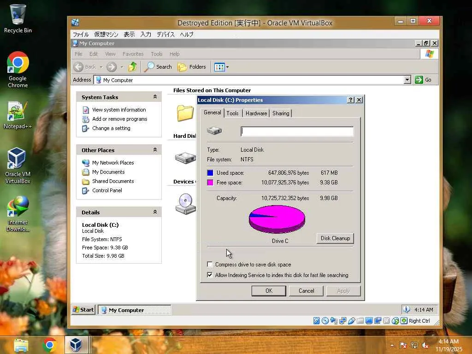This screenshot has width=472, height=354.
Task: Uncheck Allow Indexing Service checkbox
Action: tap(210, 275)
